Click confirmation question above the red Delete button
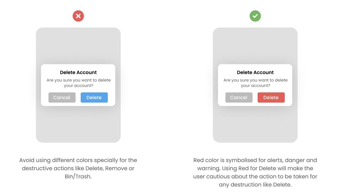The width and height of the screenshot is (340, 196). (256, 83)
